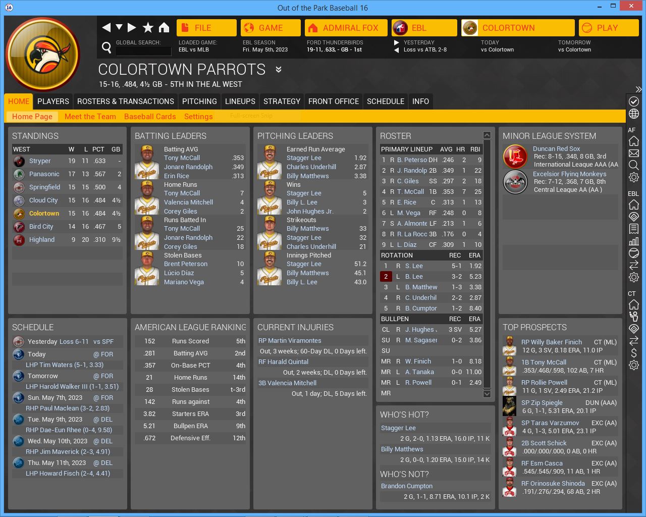Open the EBL league home icon
646x517 pixels.
click(633, 204)
